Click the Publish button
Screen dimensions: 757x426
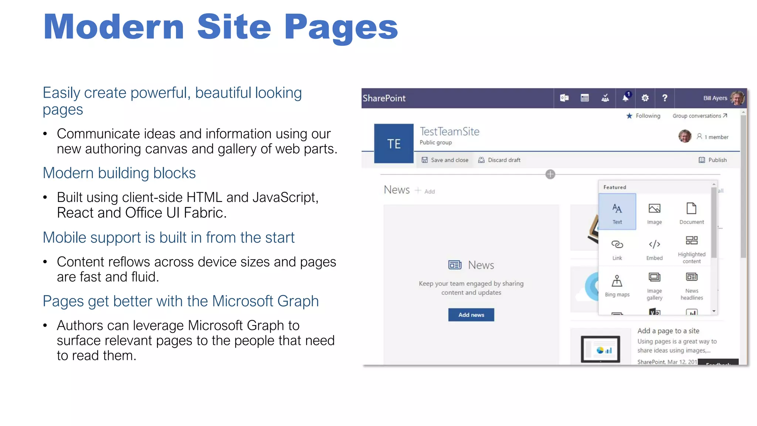713,160
